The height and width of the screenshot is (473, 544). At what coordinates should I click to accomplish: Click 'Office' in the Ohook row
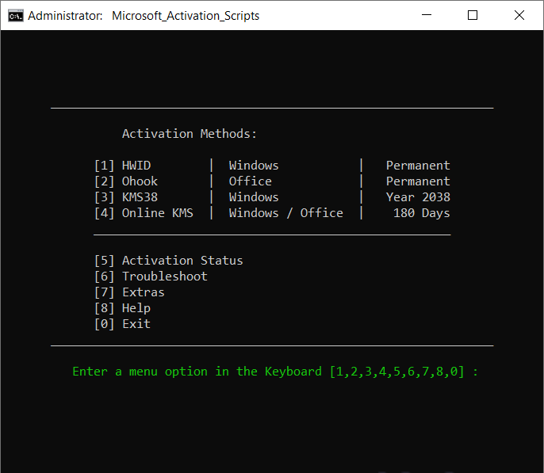(x=250, y=181)
